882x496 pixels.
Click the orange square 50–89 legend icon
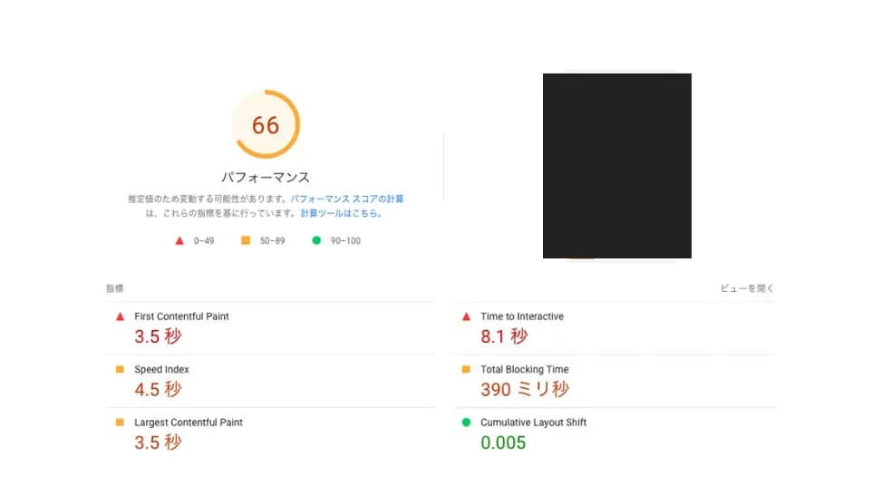pos(245,241)
